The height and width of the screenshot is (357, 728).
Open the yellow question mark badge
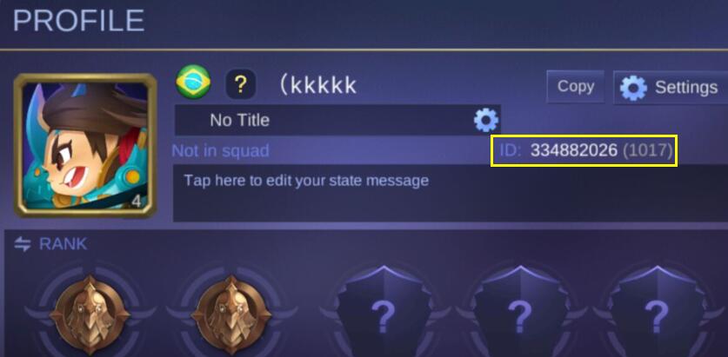pyautogui.click(x=240, y=84)
